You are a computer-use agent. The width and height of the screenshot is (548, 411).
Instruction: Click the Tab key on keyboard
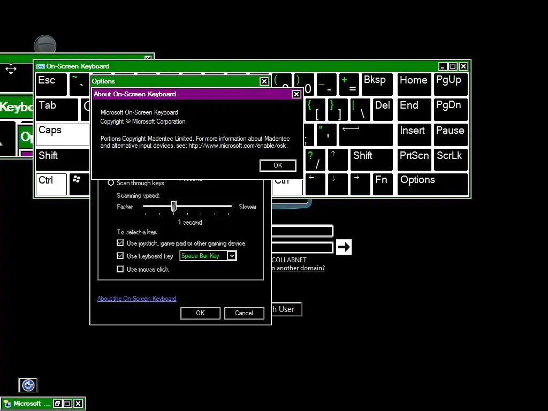tap(57, 109)
